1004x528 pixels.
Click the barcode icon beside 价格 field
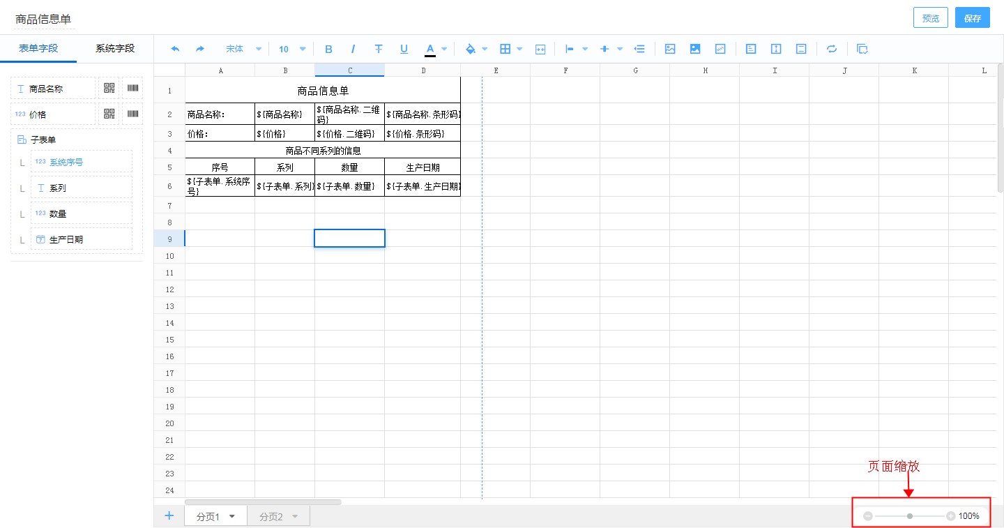click(x=132, y=113)
